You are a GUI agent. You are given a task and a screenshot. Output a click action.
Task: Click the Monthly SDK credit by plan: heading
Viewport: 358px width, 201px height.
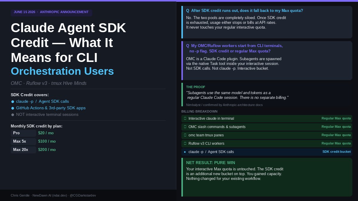[36, 126]
